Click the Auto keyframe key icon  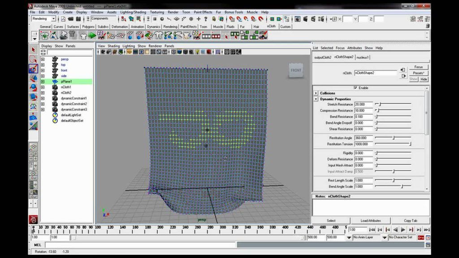click(x=420, y=237)
